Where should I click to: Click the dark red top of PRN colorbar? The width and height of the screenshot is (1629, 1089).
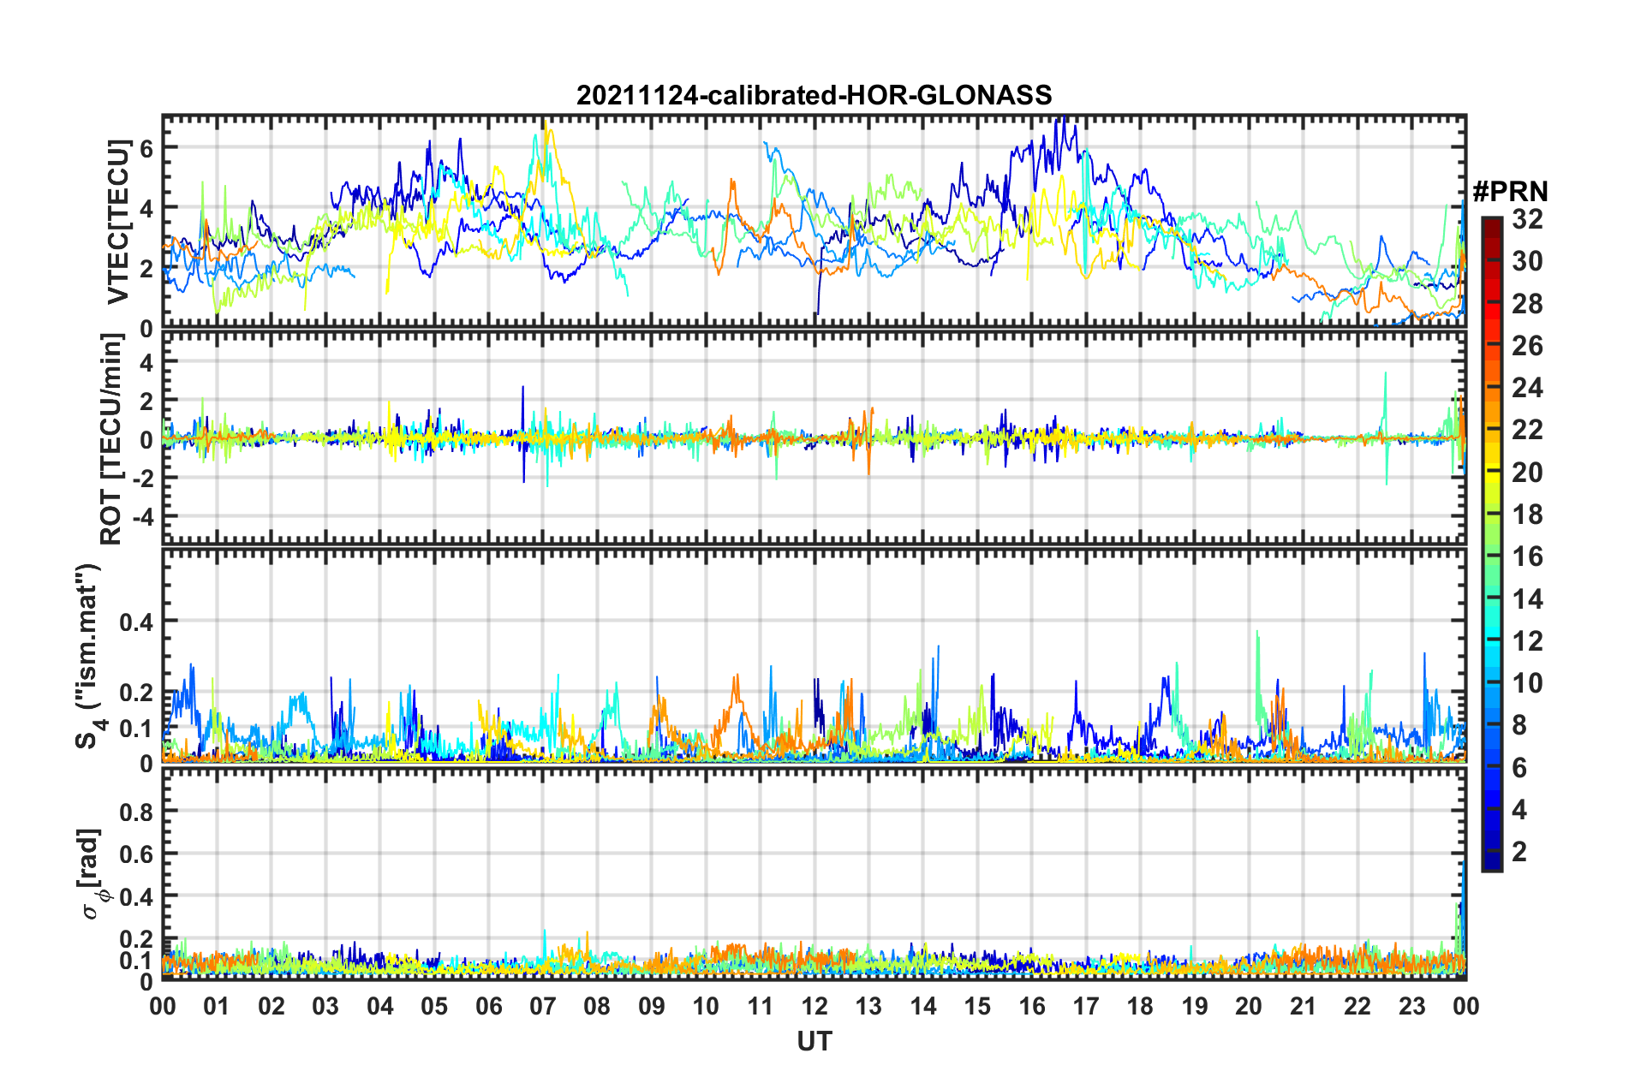click(1491, 224)
